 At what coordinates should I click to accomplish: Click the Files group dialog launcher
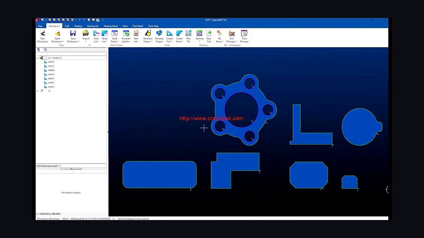89,45
